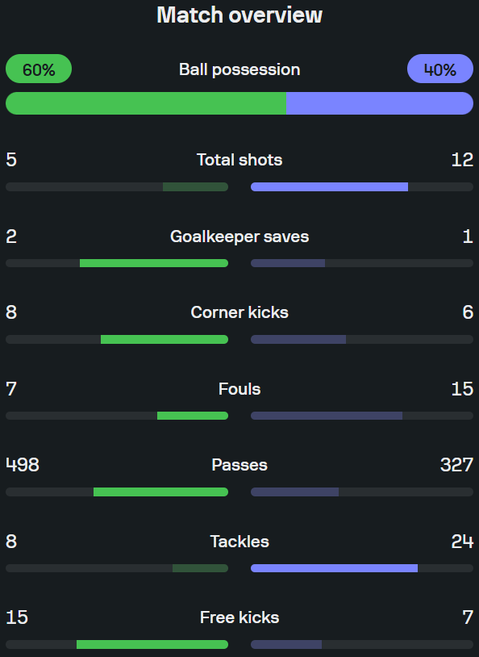Viewport: 479px width, 657px height.
Task: Click the green Passes bar
Action: tap(160, 492)
